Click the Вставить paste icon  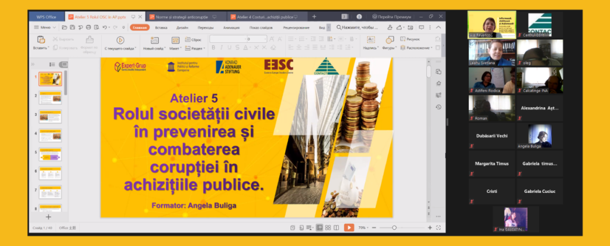click(41, 39)
